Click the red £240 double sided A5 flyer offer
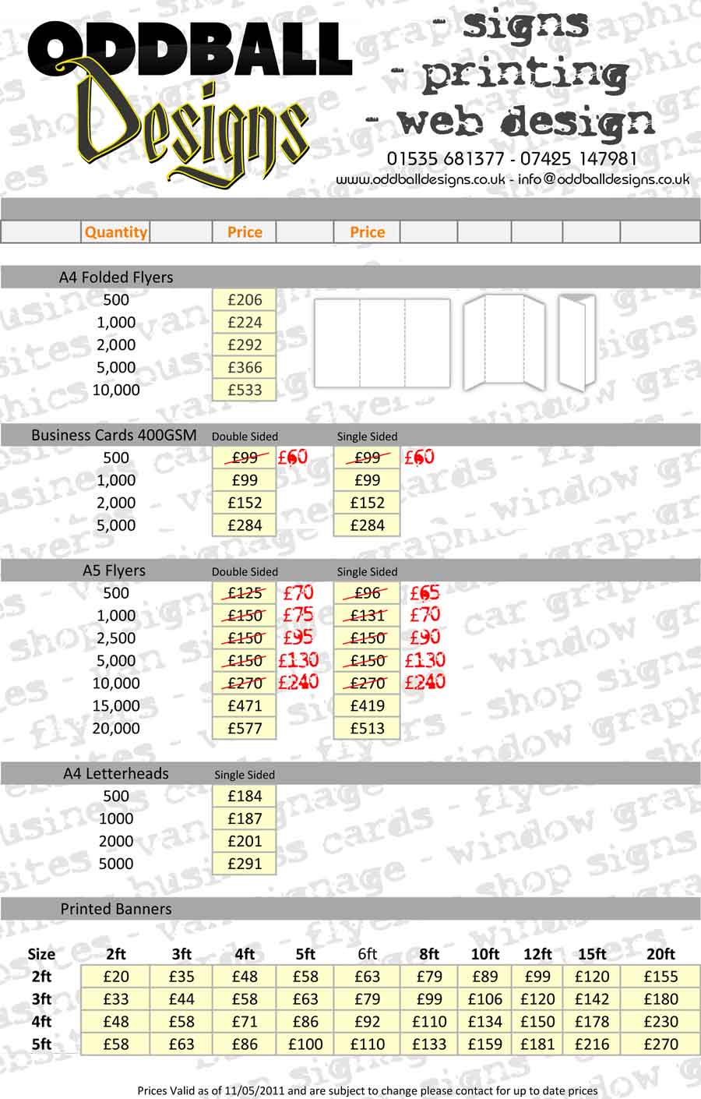 (x=298, y=683)
